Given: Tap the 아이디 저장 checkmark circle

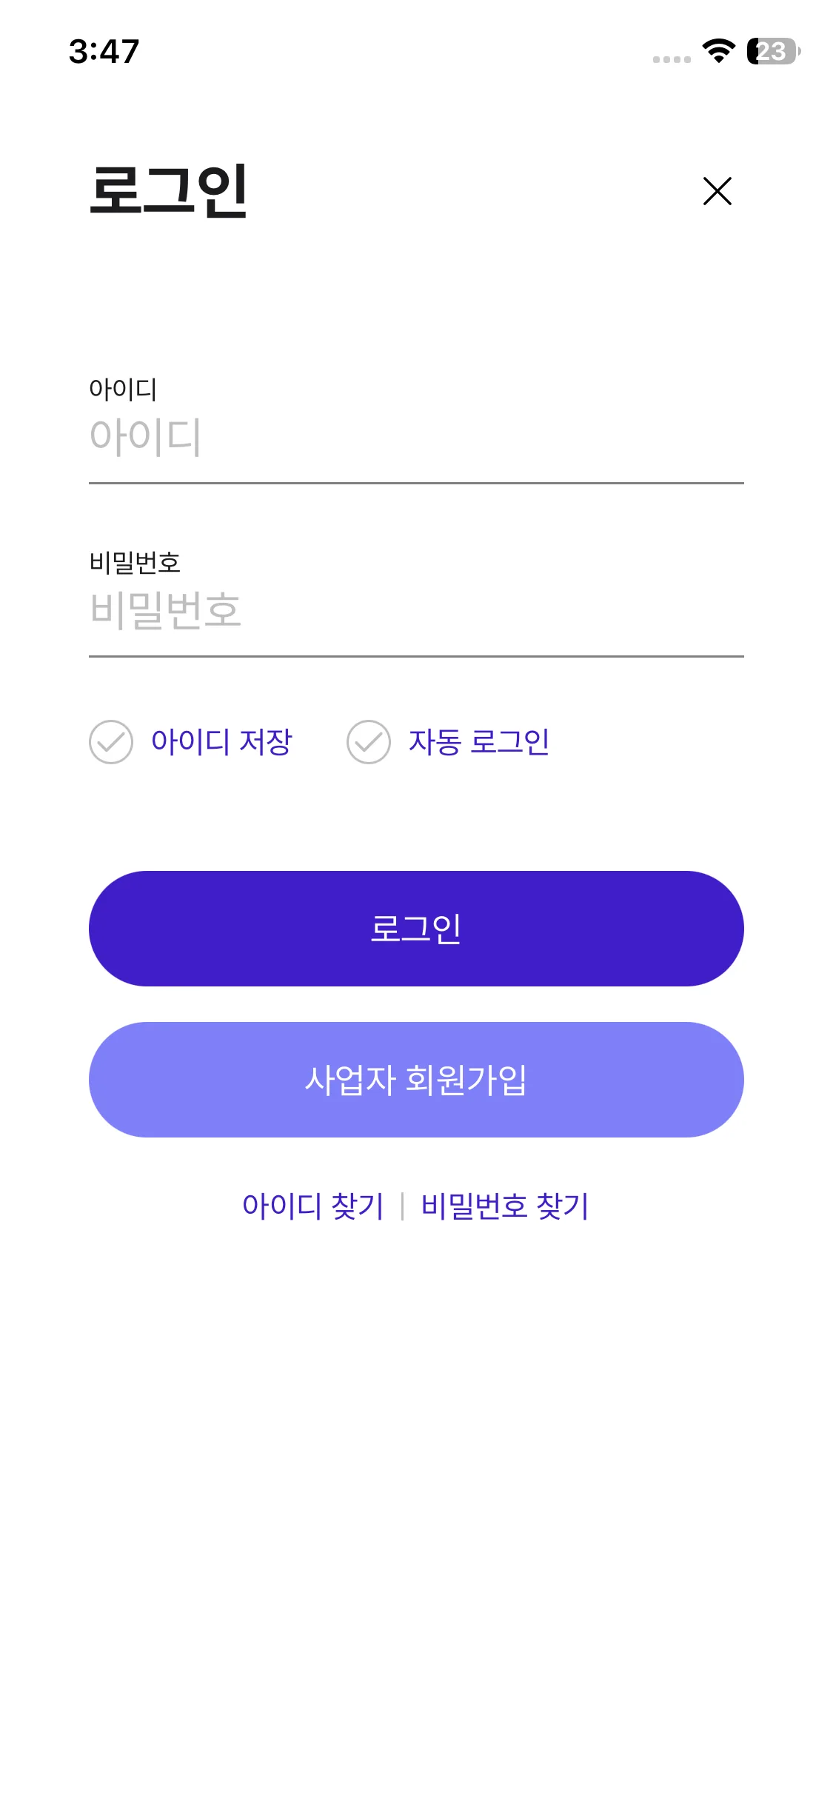Looking at the screenshot, I should click(x=111, y=742).
